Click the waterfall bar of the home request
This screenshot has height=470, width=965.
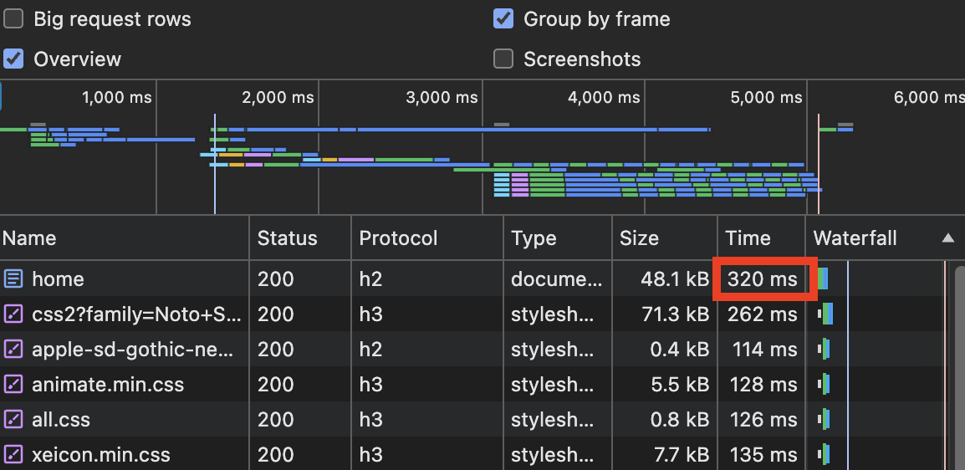tap(822, 278)
